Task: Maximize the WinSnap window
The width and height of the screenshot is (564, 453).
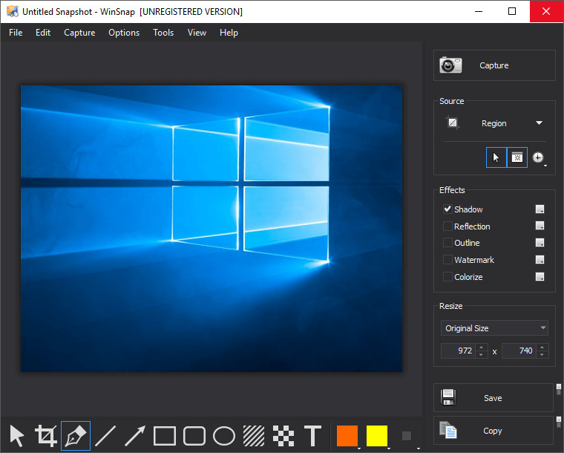Action: point(512,12)
